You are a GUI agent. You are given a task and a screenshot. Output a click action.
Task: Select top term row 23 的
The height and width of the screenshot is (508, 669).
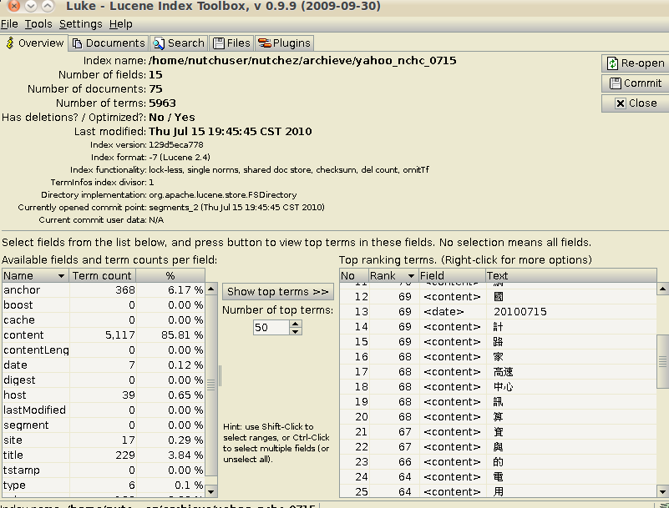(x=498, y=461)
